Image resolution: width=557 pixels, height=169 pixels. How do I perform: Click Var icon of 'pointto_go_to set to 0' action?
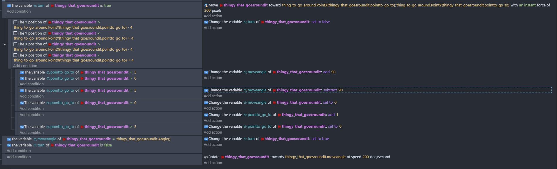pos(206,127)
